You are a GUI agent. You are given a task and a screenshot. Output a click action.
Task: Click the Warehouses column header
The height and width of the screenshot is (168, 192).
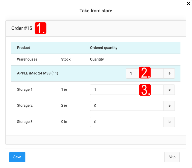(x=27, y=59)
